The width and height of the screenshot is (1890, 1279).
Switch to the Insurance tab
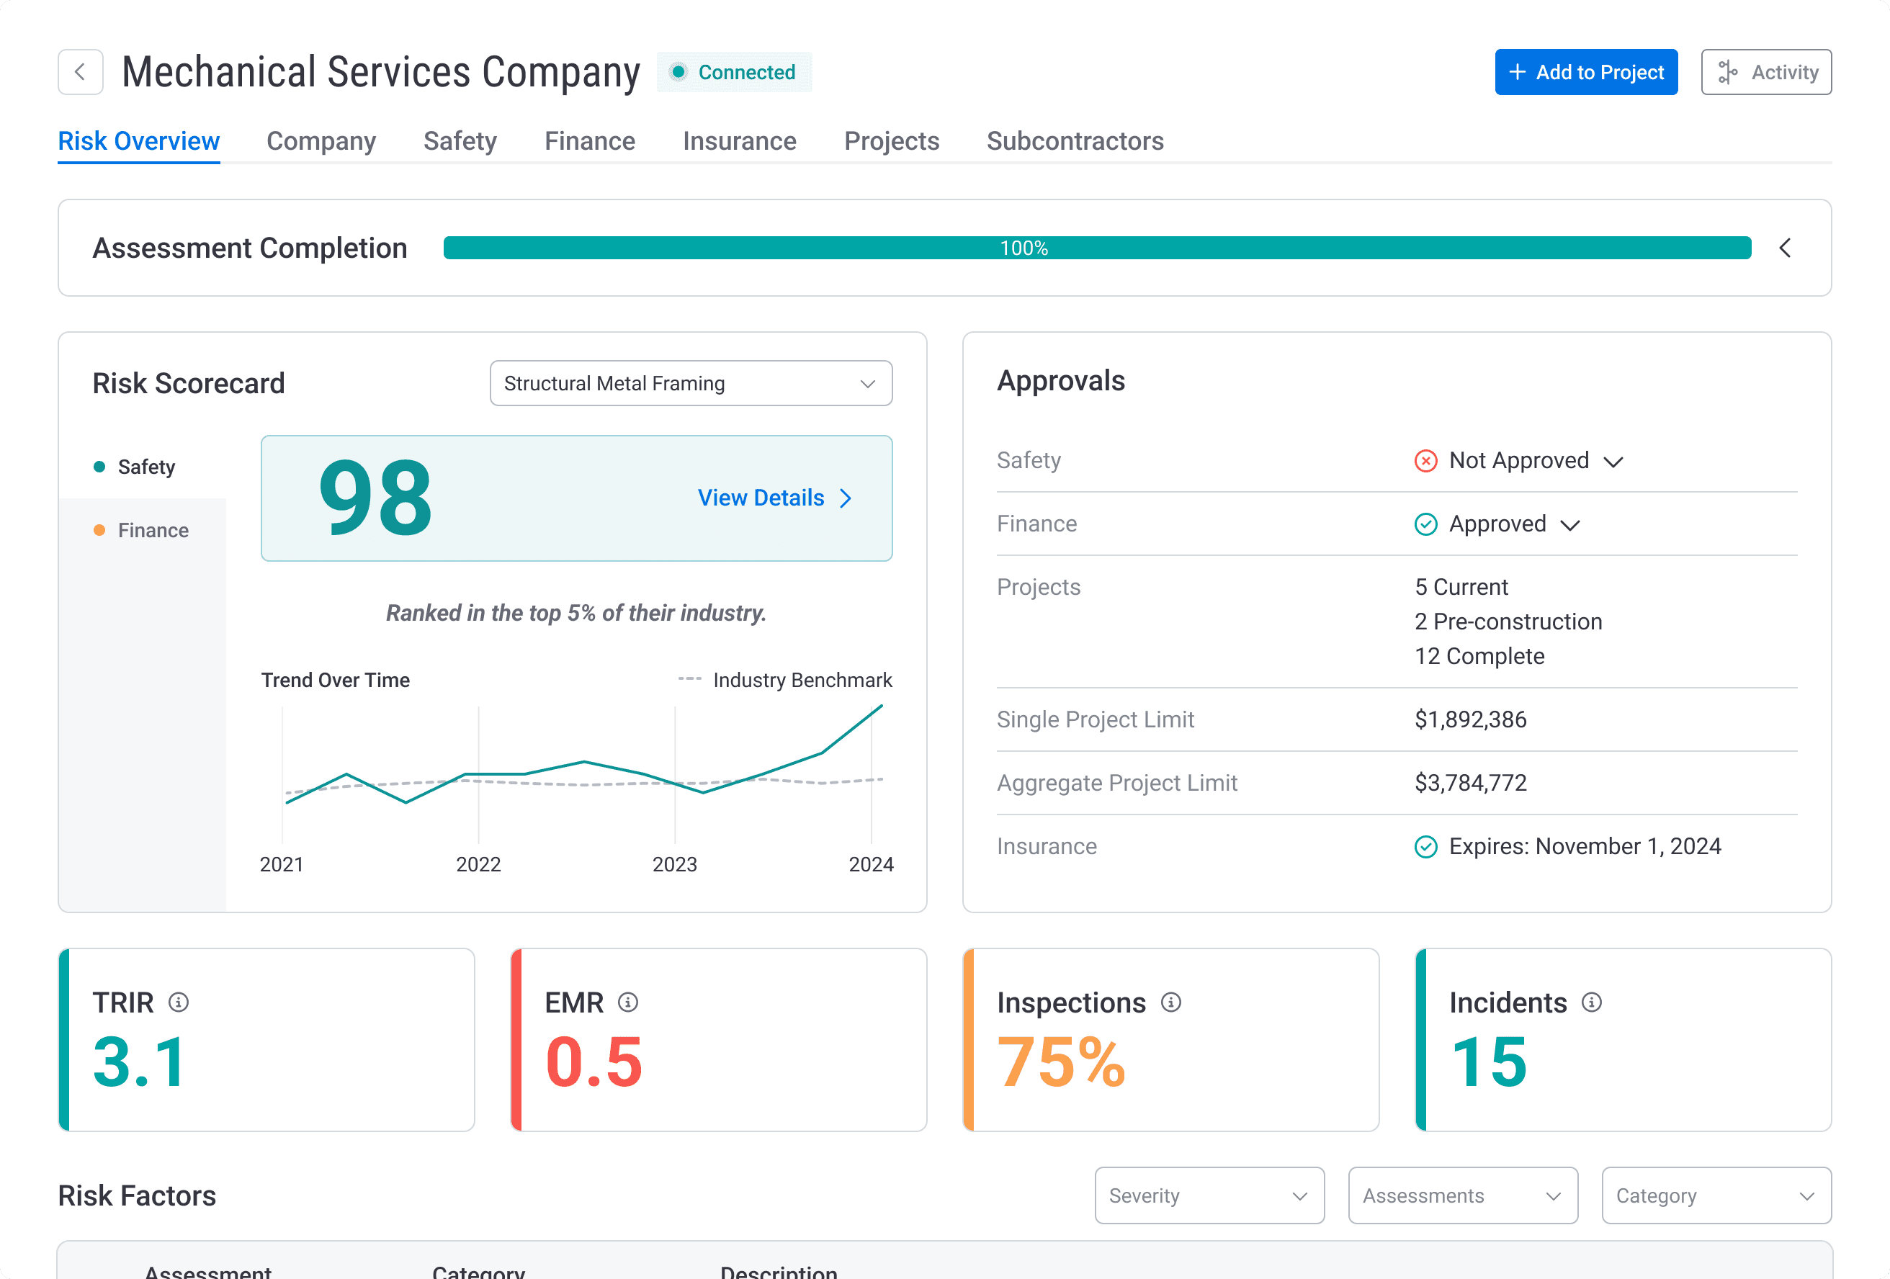(x=738, y=140)
